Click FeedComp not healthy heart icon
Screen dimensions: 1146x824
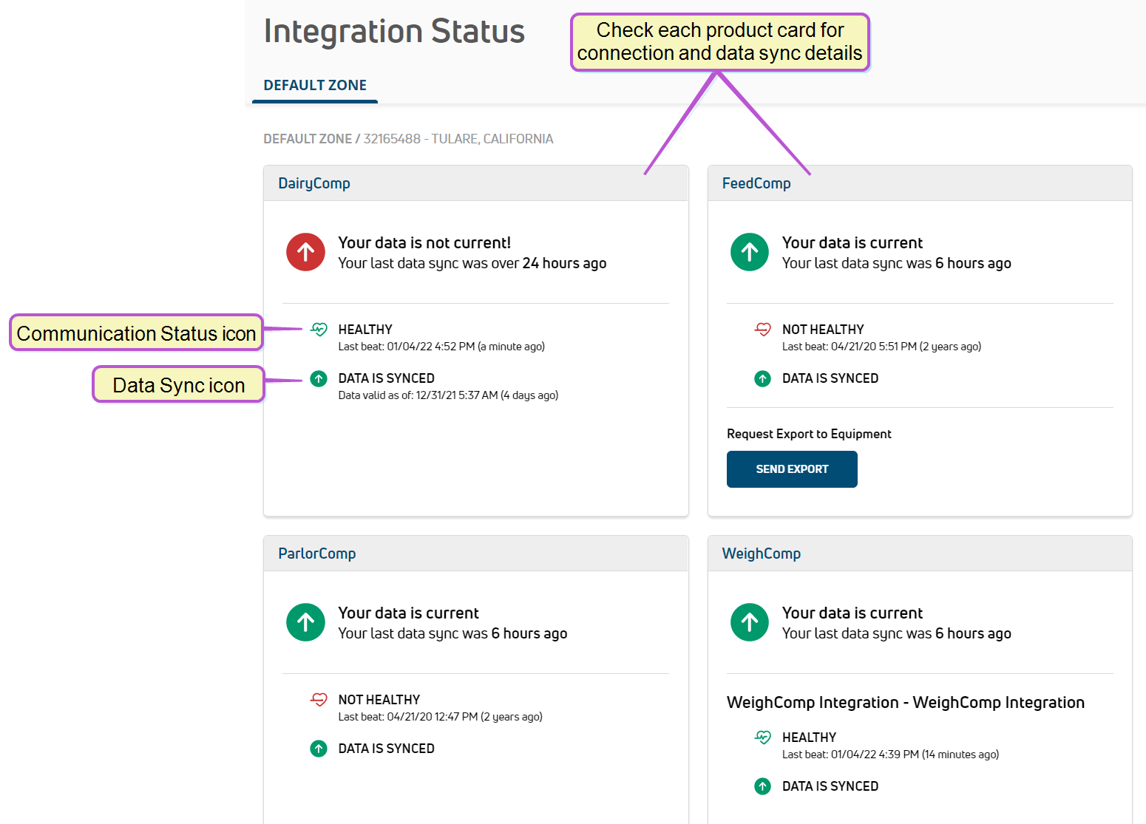pyautogui.click(x=762, y=329)
